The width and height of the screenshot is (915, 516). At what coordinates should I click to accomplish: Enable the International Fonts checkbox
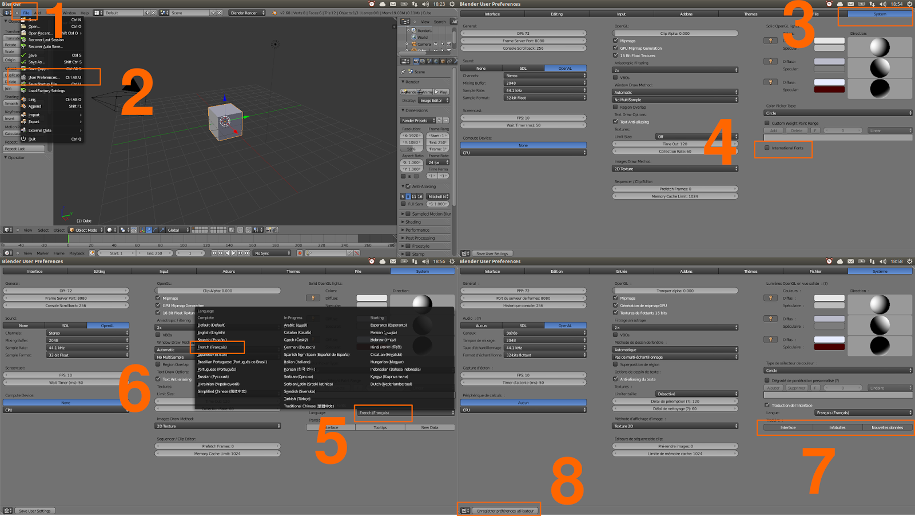[766, 149]
